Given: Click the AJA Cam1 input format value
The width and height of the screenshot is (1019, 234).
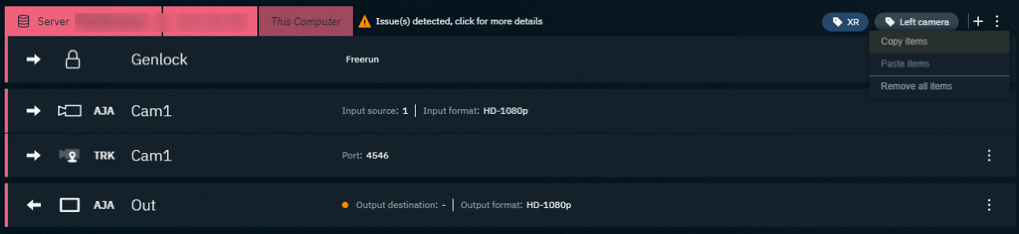Looking at the screenshot, I should click(x=505, y=111).
